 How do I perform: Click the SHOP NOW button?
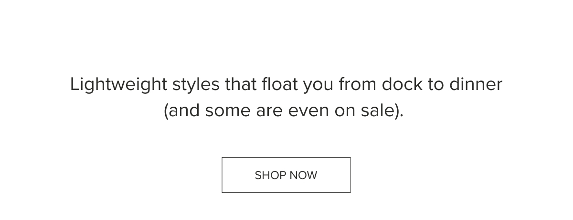pos(286,175)
